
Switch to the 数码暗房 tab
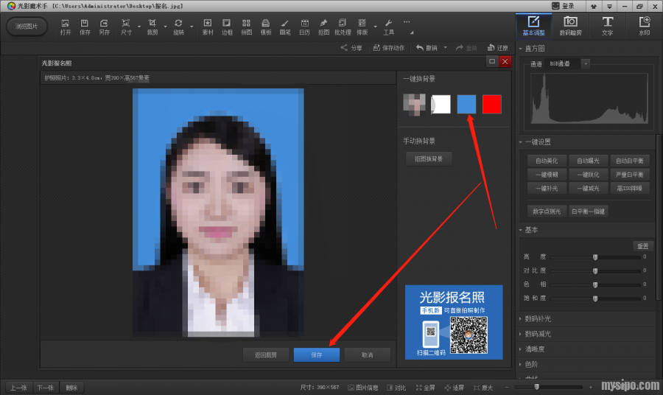[570, 26]
